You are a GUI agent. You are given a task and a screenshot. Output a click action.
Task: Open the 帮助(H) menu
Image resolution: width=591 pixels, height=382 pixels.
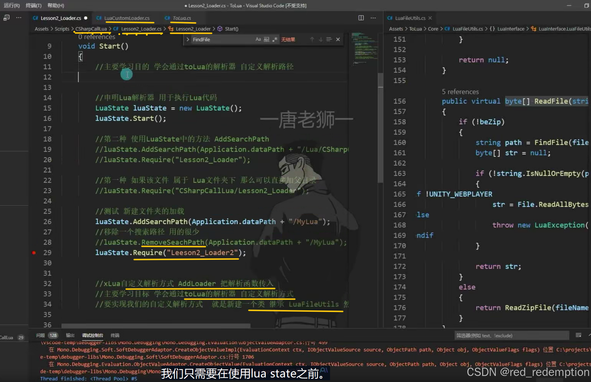56,5
